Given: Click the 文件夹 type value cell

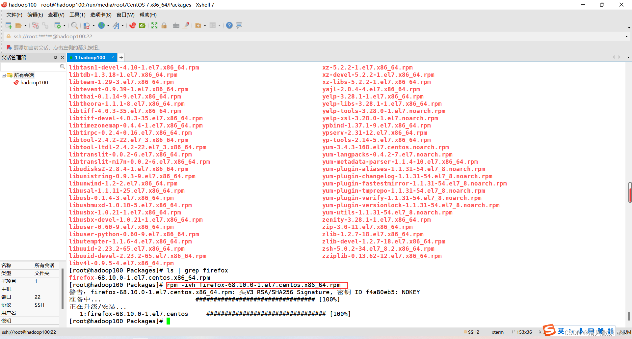Looking at the screenshot, I should [x=46, y=273].
